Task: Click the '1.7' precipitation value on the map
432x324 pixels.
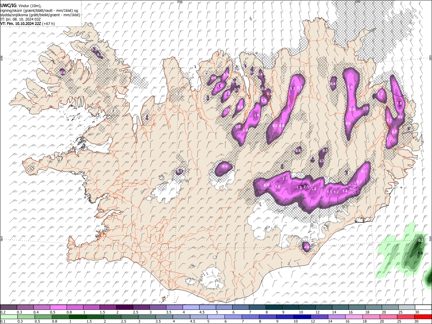Action: (x=293, y=89)
